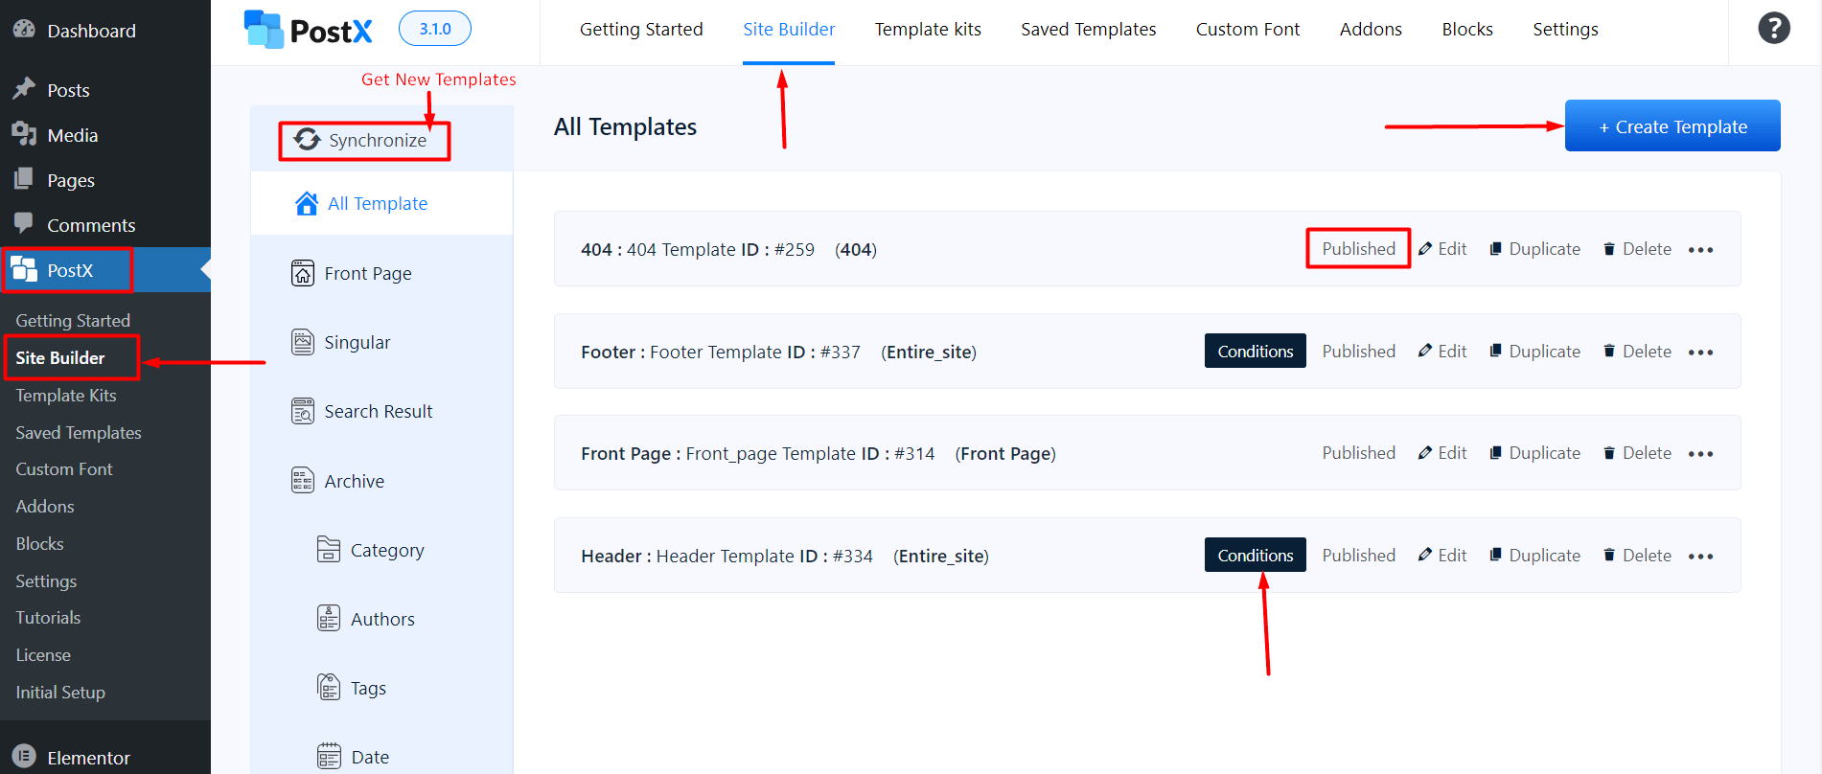This screenshot has width=1822, height=774.
Task: Duplicate the Footer template
Action: (x=1534, y=352)
